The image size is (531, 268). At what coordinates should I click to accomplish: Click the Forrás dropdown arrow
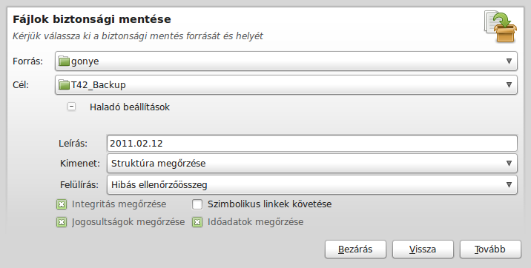click(x=509, y=61)
